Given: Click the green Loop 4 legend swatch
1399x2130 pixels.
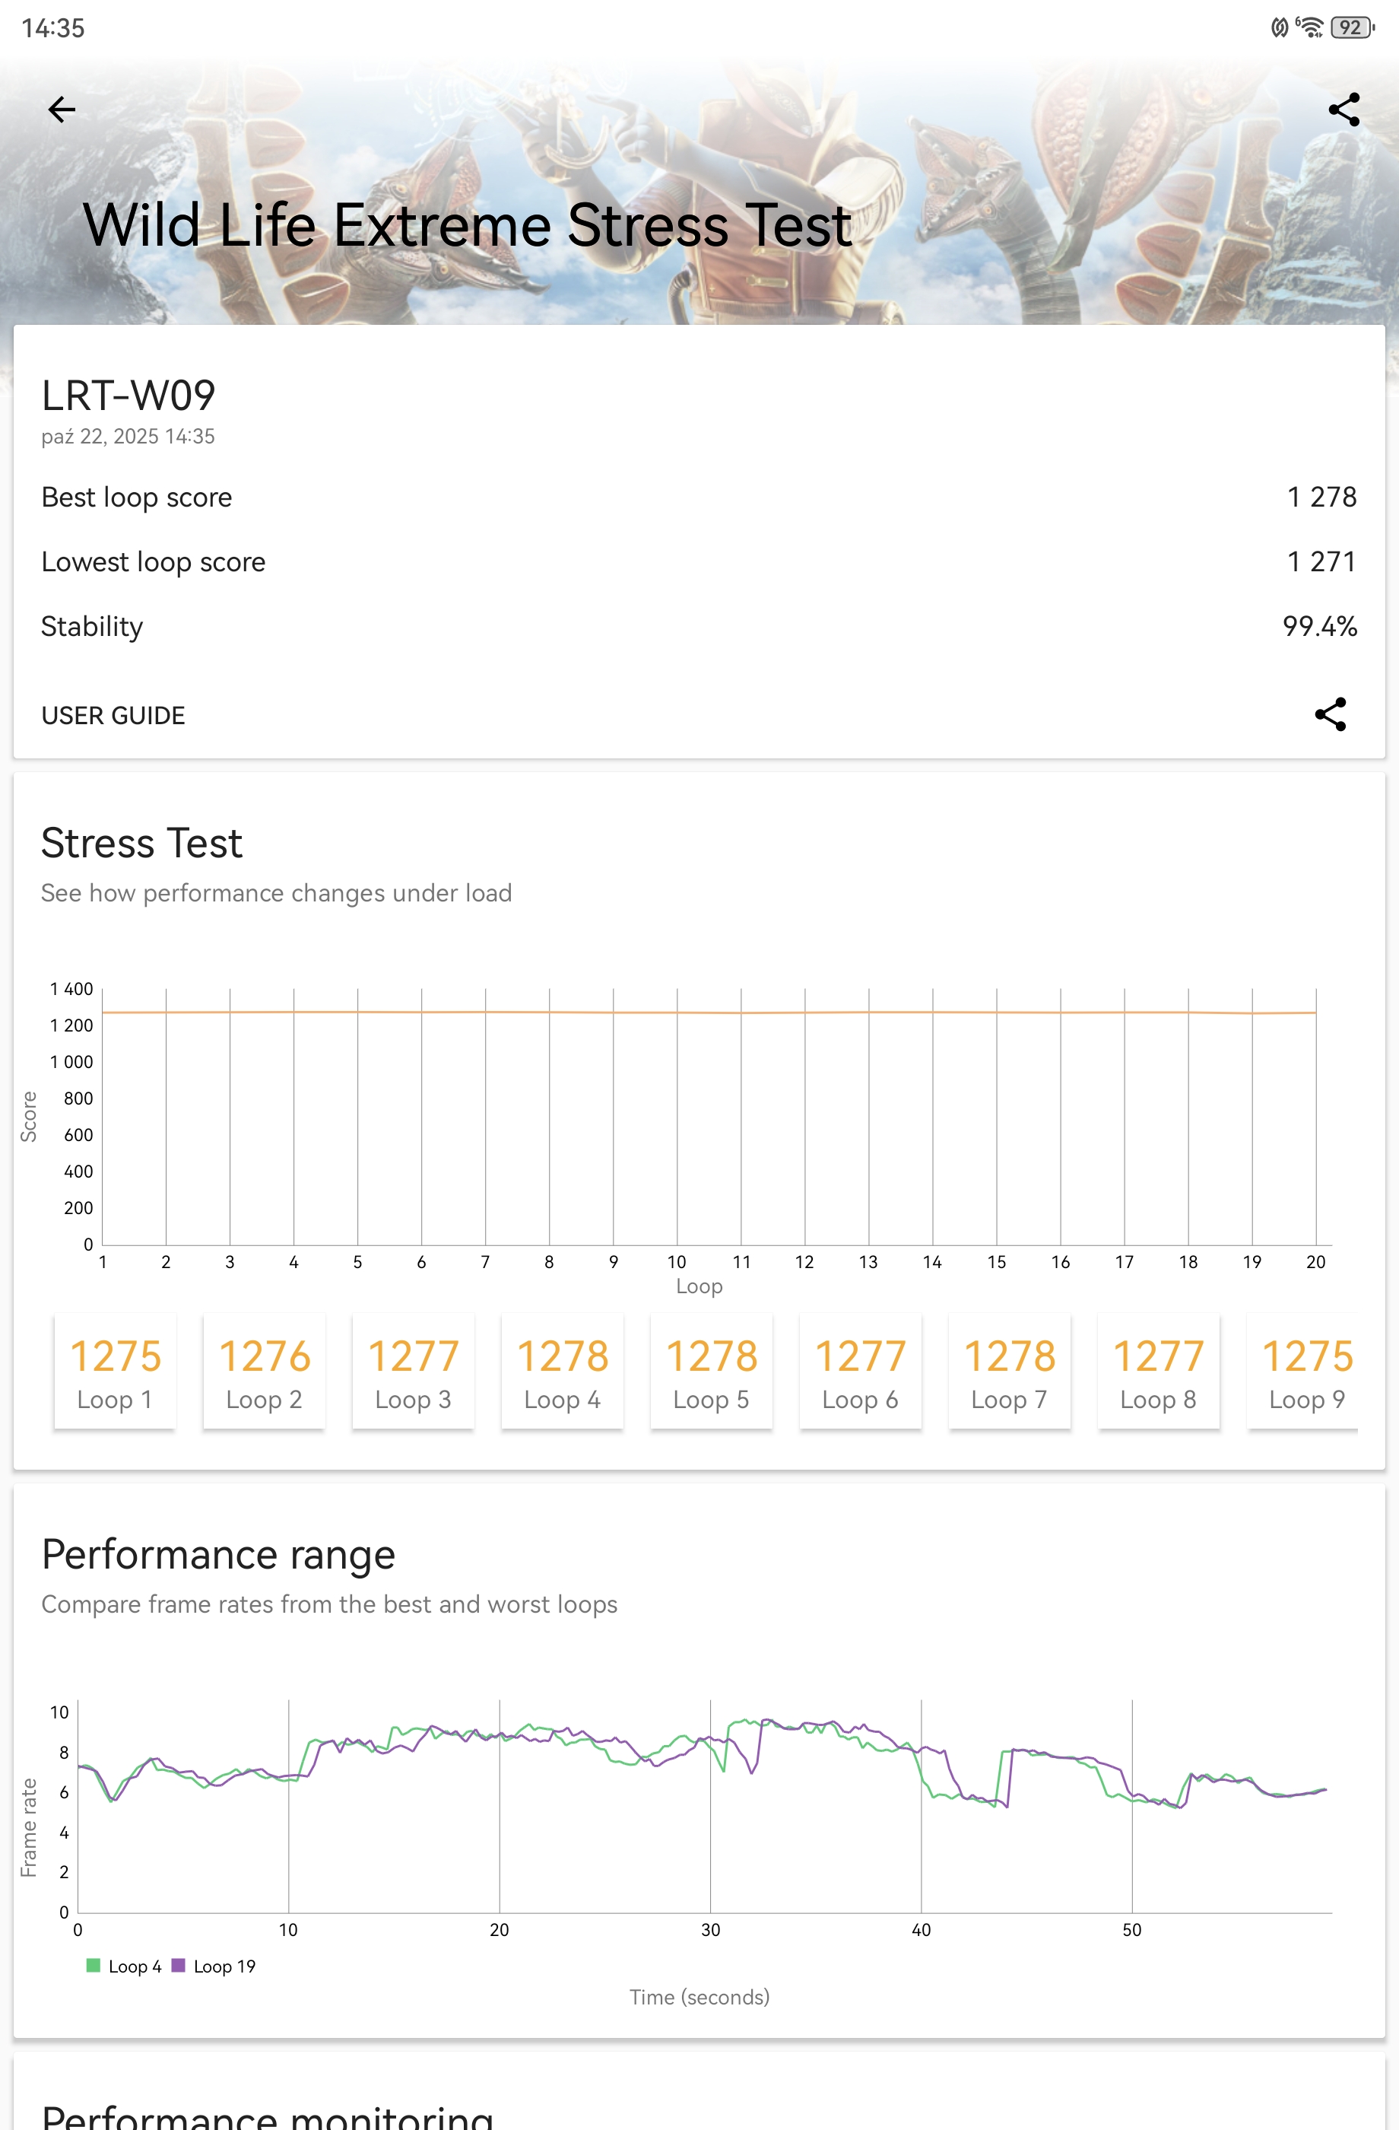Looking at the screenshot, I should (x=93, y=1966).
